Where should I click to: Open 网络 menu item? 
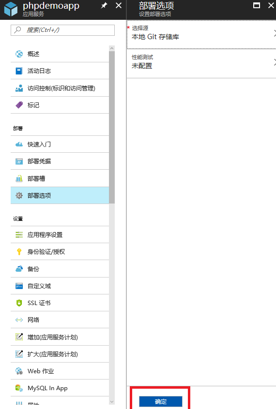coord(60,320)
